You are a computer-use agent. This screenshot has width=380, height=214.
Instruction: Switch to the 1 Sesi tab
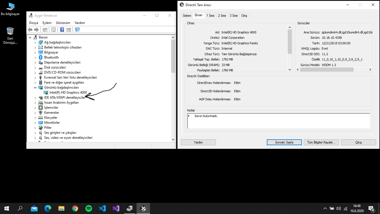210,16
